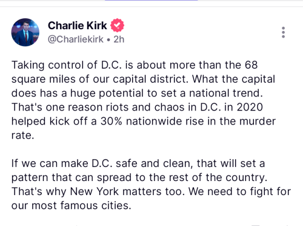
Task: Select the purple active tab indicator at top
Action: 151,1
